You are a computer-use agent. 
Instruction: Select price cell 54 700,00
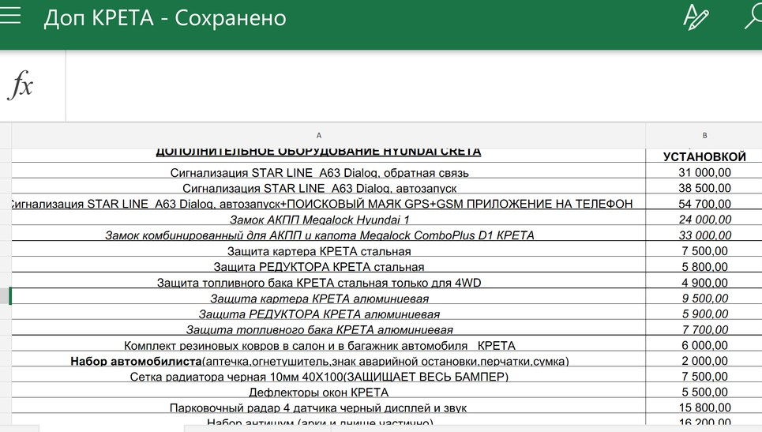click(x=704, y=201)
